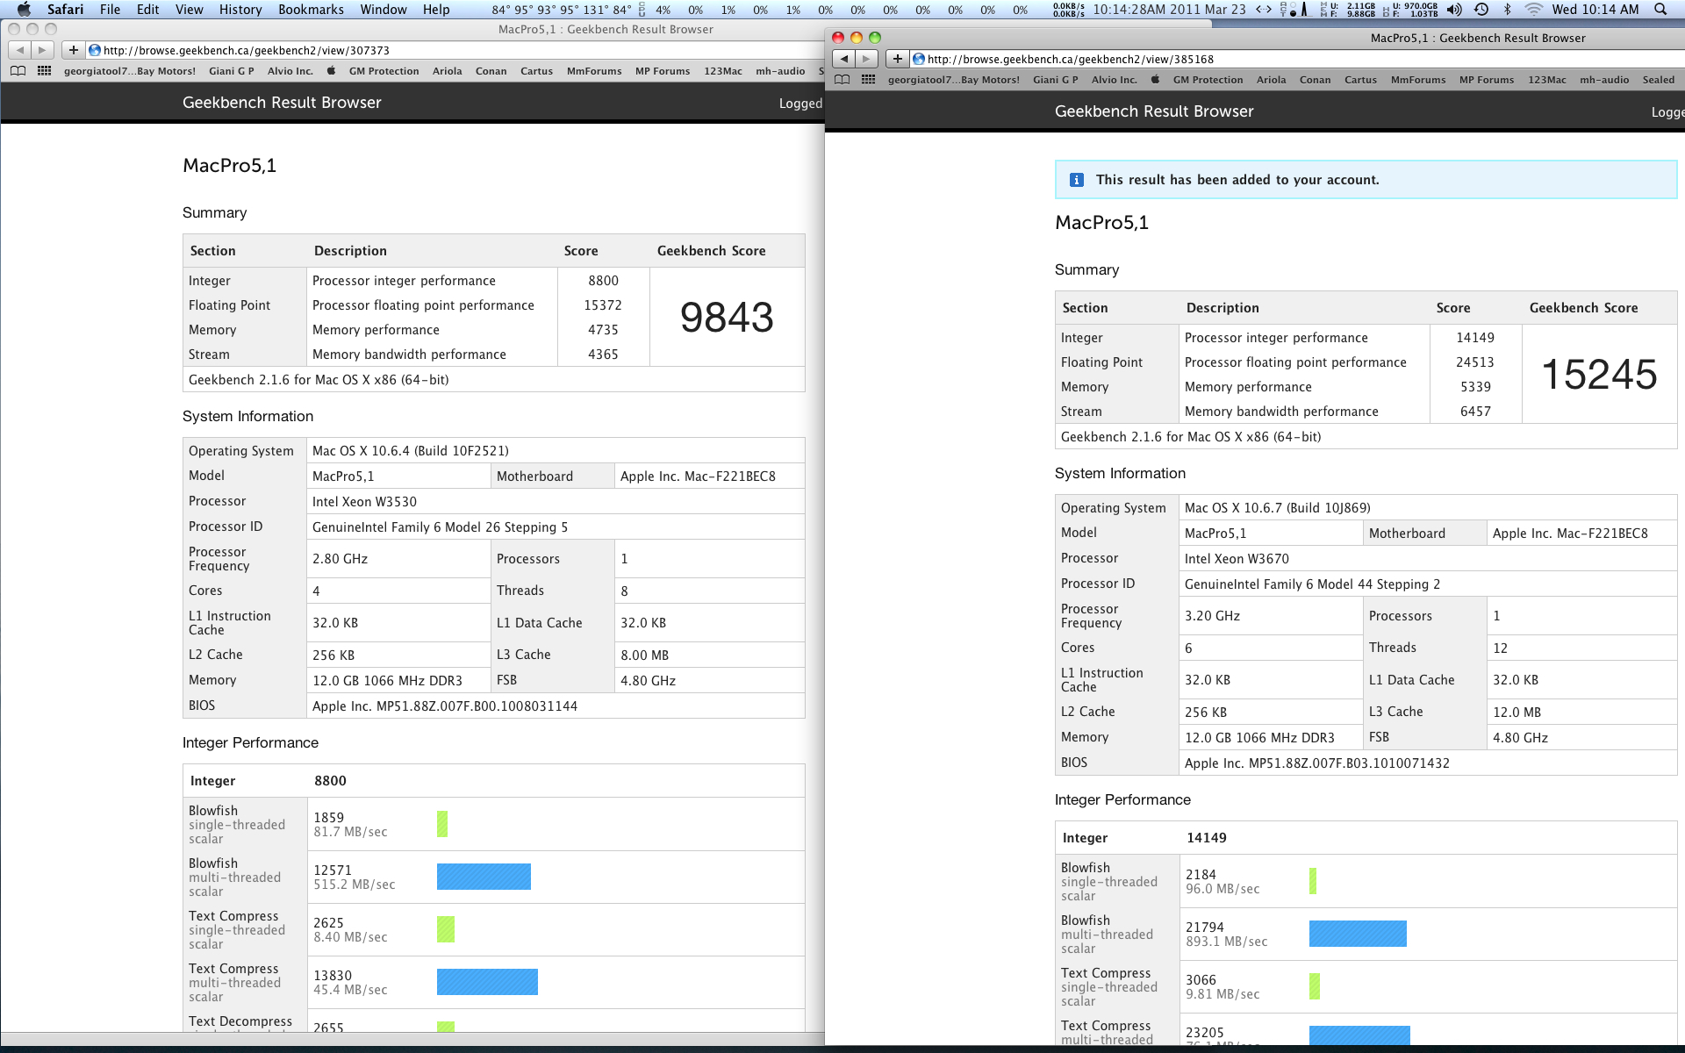Click Add Bookmark plus button in front window

coord(897,59)
